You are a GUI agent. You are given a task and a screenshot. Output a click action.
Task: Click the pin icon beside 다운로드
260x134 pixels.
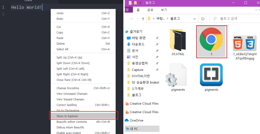(157, 44)
